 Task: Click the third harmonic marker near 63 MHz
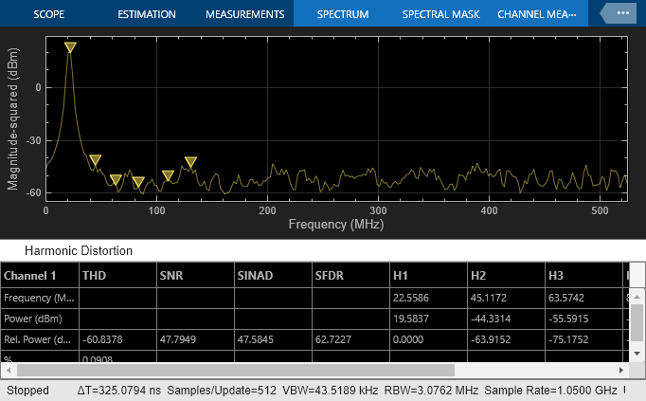(116, 179)
